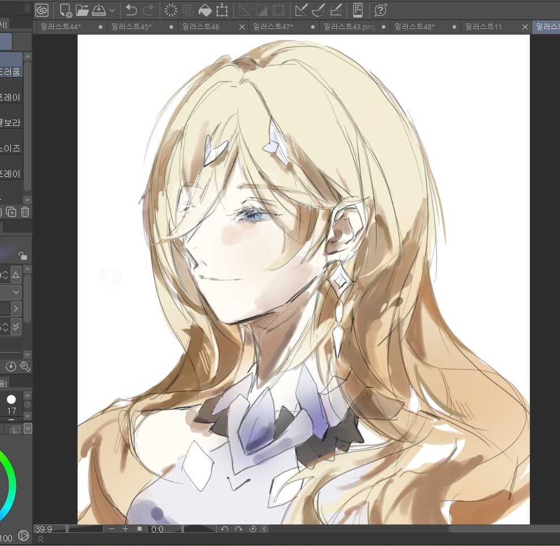Delete the sub tool with trash icon
Image resolution: width=560 pixels, height=546 pixels.
[25, 211]
